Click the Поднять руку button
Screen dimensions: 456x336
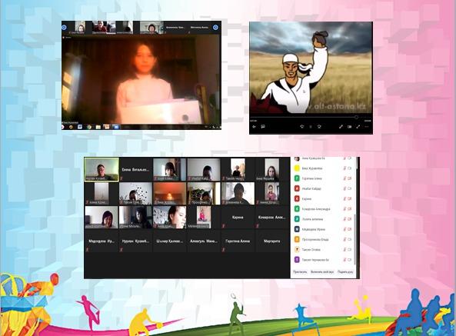(345, 272)
